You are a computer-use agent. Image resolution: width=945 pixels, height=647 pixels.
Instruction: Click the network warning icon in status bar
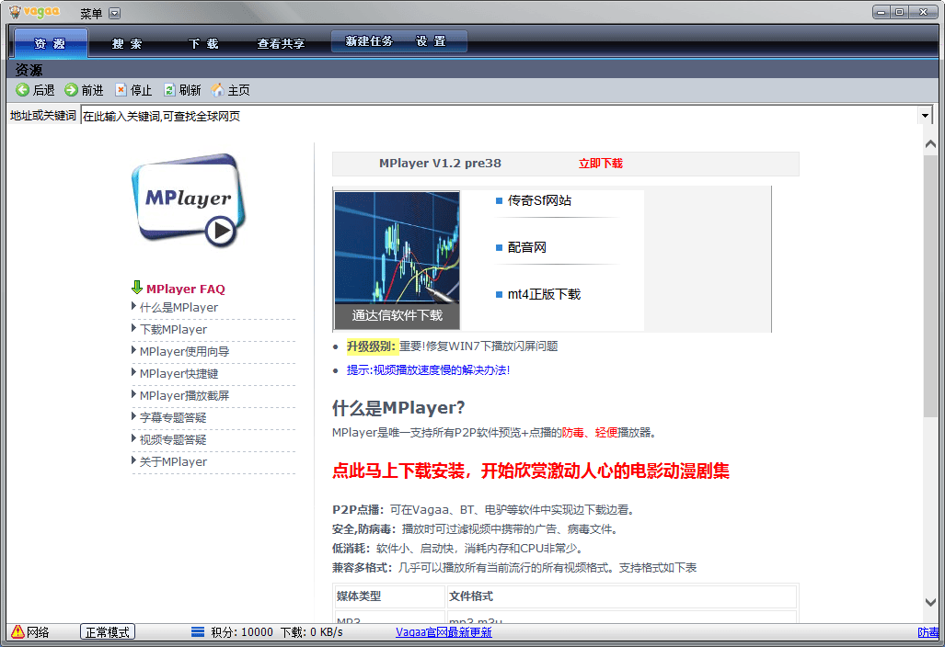coord(17,631)
